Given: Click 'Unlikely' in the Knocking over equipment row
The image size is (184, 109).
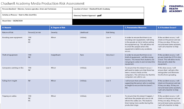Looking at the screenshot, I should 83,37.
